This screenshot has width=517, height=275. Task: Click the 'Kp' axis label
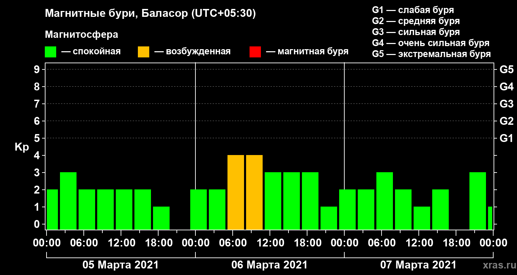pos(21,147)
